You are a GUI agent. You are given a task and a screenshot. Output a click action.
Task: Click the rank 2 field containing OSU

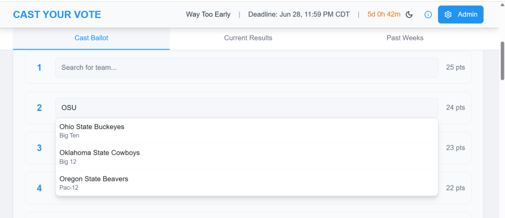click(247, 107)
